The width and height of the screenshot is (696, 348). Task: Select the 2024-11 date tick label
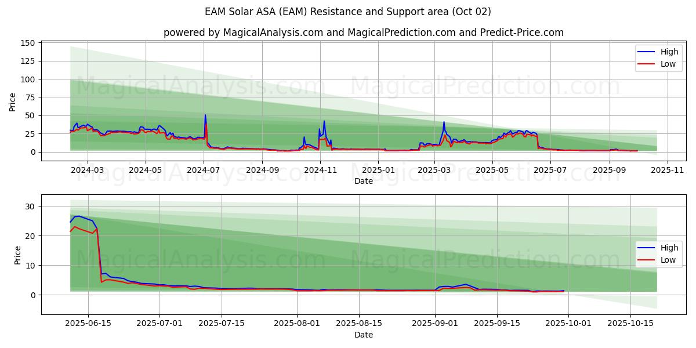pos(321,170)
